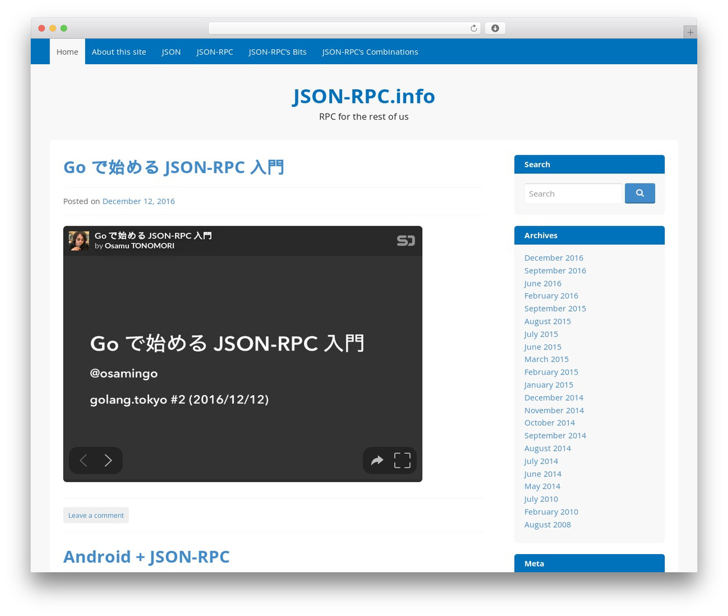728x616 pixels.
Task: Open About this site menu item
Action: pyautogui.click(x=119, y=52)
